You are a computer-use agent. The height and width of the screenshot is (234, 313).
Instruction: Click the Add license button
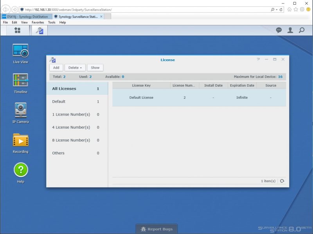point(56,67)
